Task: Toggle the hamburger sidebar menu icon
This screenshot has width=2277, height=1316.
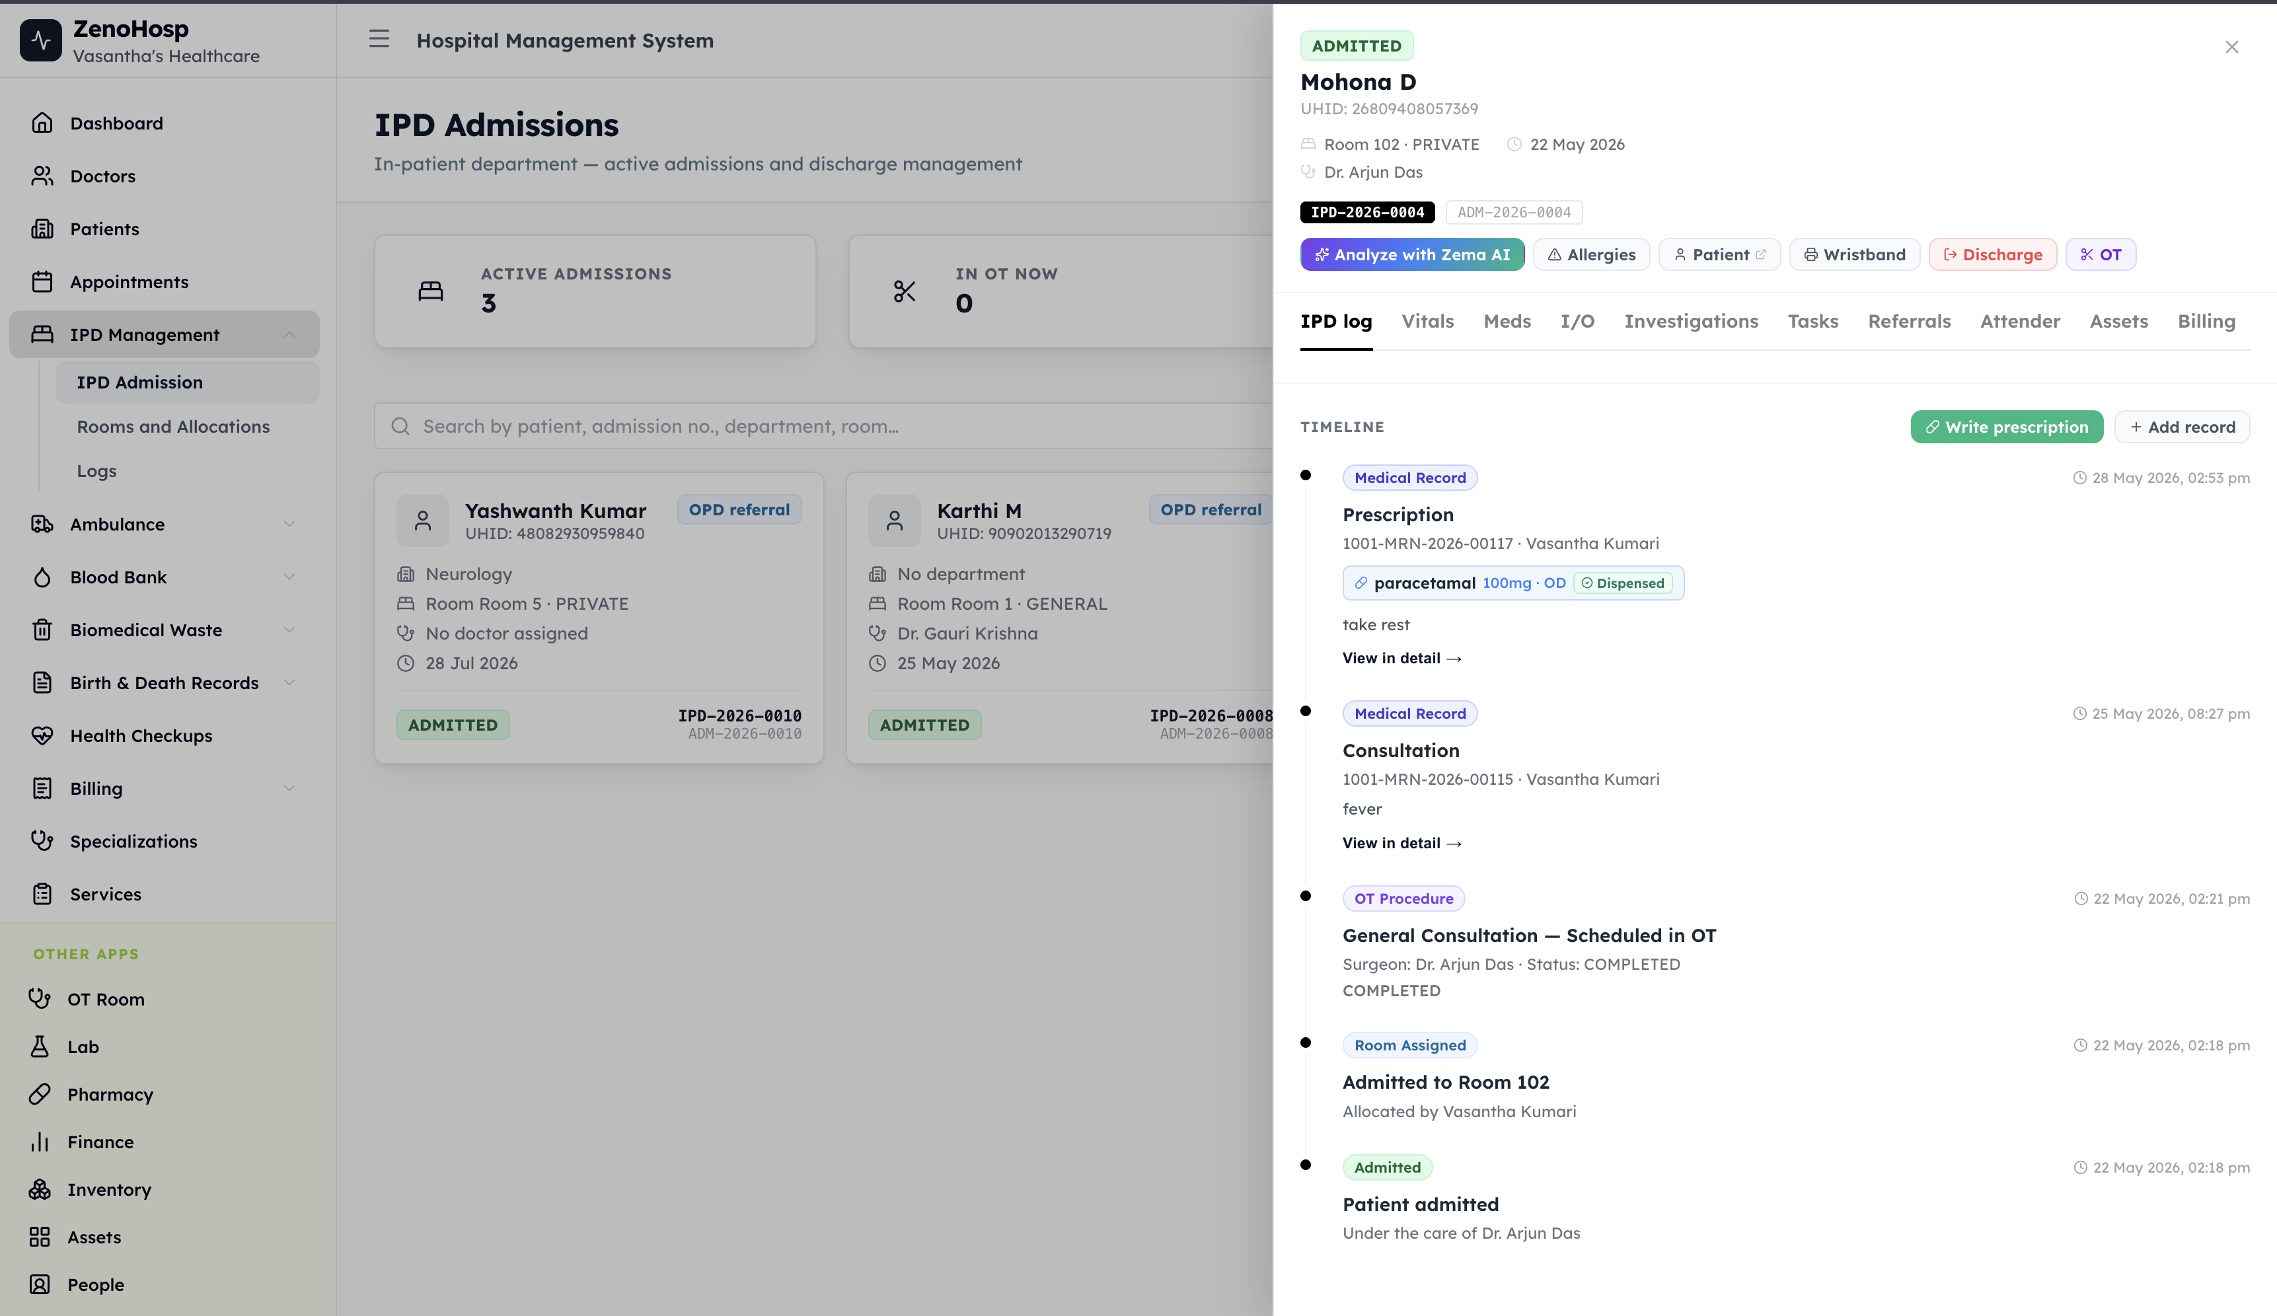Action: [x=379, y=39]
